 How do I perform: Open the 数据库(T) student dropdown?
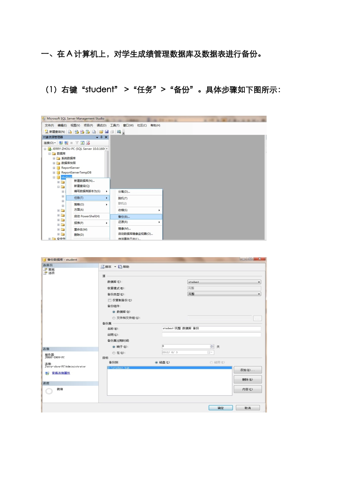tap(224, 282)
